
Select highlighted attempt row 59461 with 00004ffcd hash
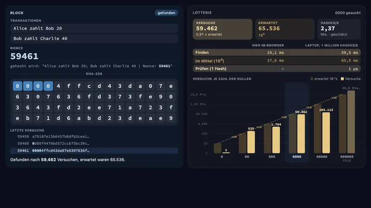click(x=94, y=151)
